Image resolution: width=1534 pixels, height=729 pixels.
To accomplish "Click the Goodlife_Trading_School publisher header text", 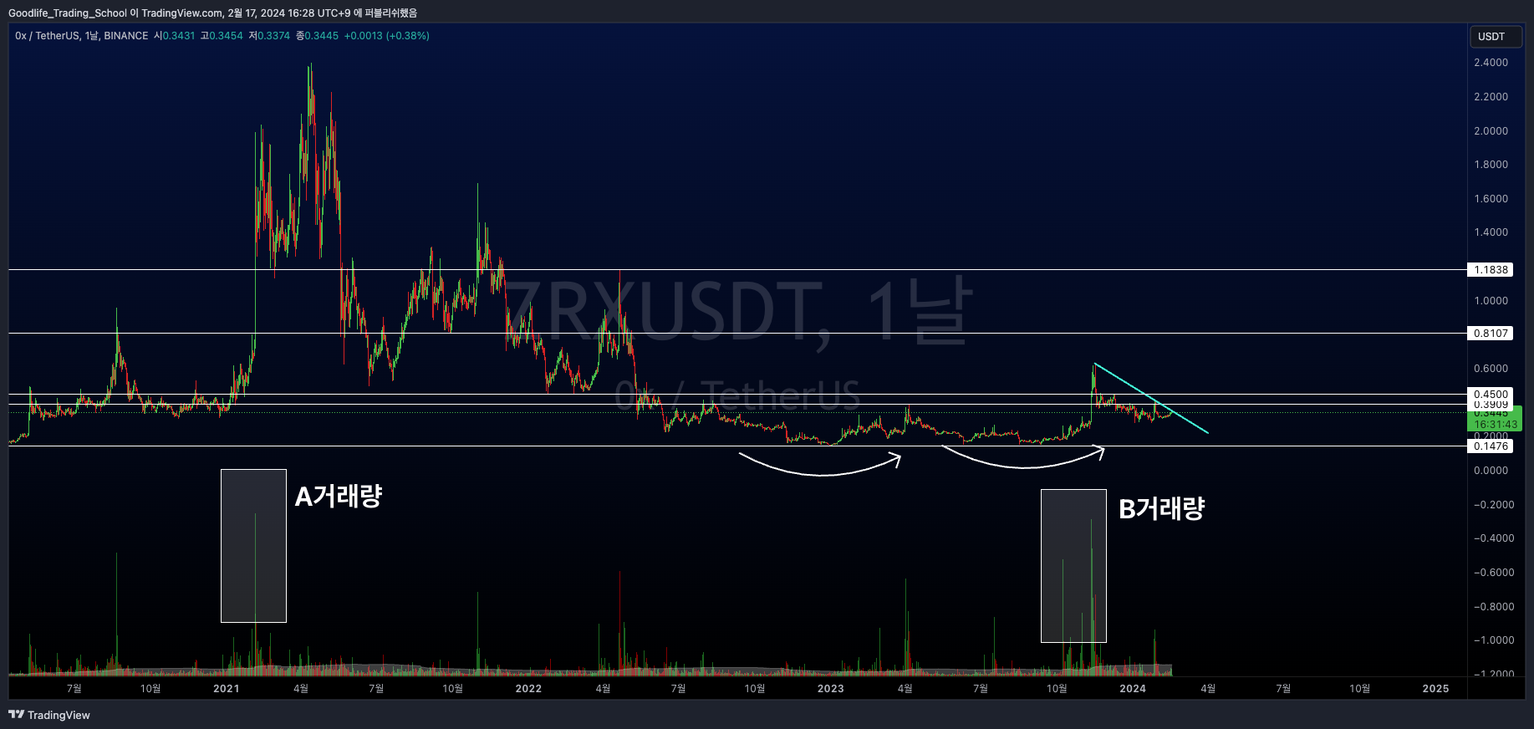I will coord(68,13).
